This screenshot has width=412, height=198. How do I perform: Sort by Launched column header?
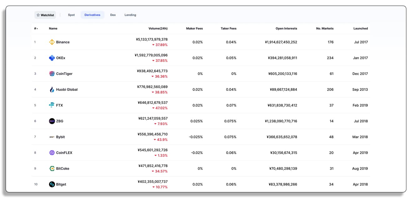(x=361, y=28)
